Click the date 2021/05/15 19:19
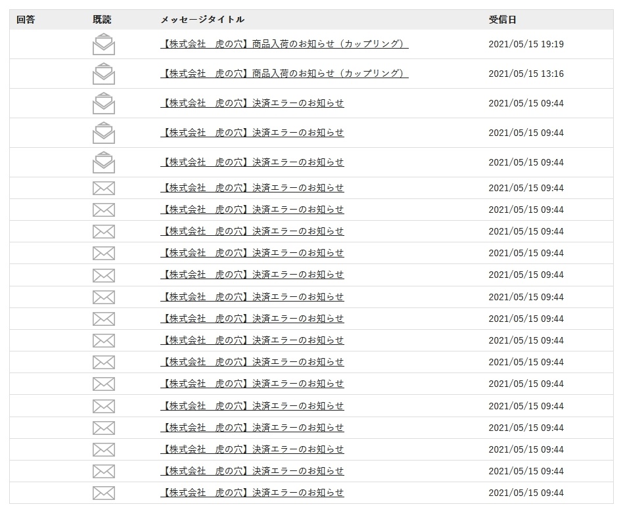Viewport: 623px width, 519px height. (x=526, y=44)
